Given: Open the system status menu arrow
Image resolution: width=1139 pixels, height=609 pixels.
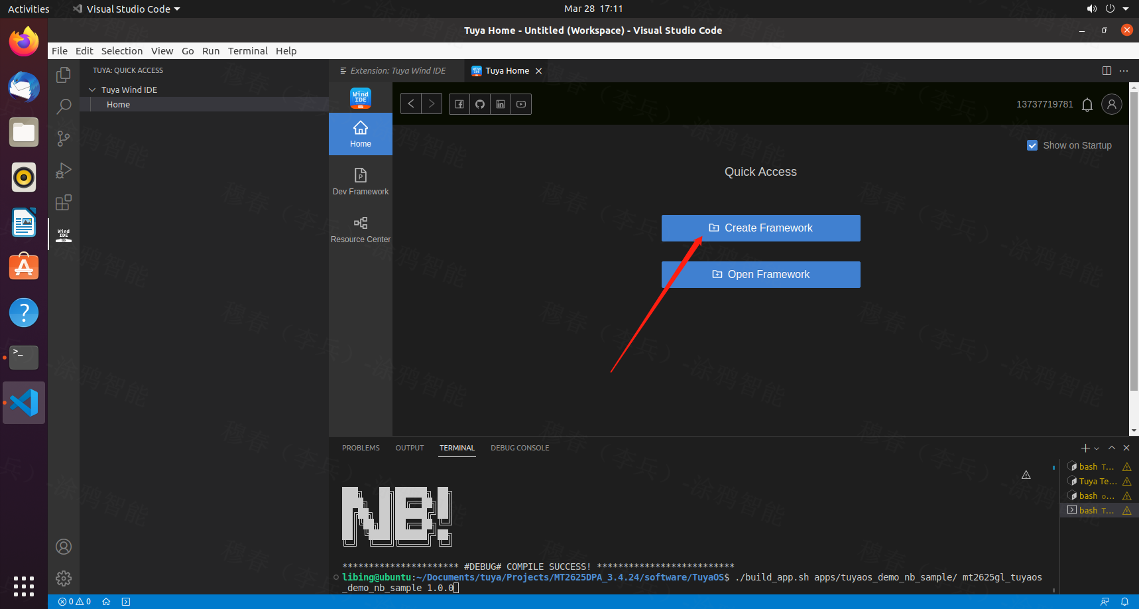Looking at the screenshot, I should click(x=1126, y=9).
